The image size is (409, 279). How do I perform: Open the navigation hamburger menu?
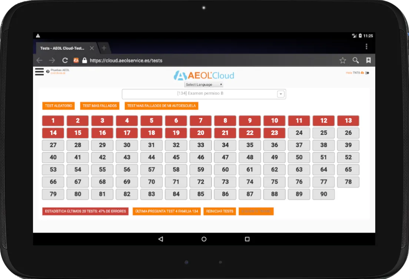(39, 72)
